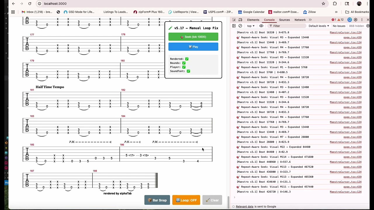
Task: Click the 'Relevant data' link
Action: click(245, 206)
